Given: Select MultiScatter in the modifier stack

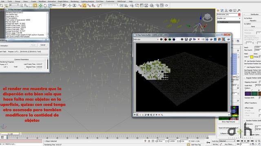Looking at the screenshot, I should (x=228, y=22).
